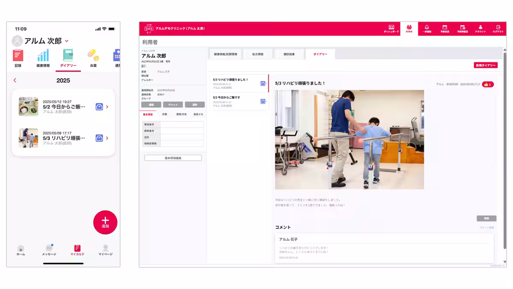Image resolution: width=513 pixels, height=289 pixels.
Task: Click the 新規ダイアリー button
Action: point(485,65)
